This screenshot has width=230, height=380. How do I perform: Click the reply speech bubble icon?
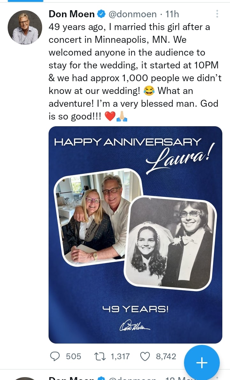coord(56,356)
